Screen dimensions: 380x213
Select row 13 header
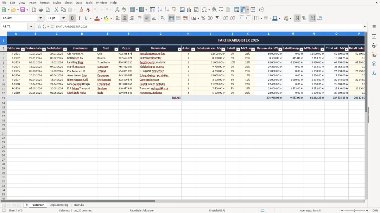coord(3,98)
